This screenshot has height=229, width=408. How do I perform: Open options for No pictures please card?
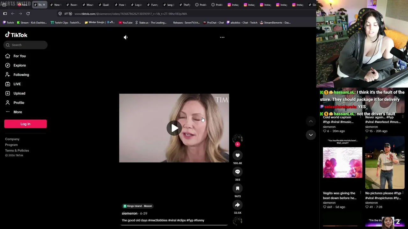[403, 193]
